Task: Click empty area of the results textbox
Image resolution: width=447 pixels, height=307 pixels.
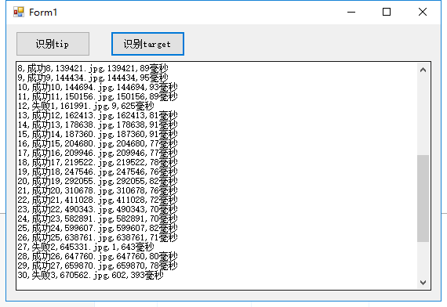Action: pyautogui.click(x=296, y=171)
